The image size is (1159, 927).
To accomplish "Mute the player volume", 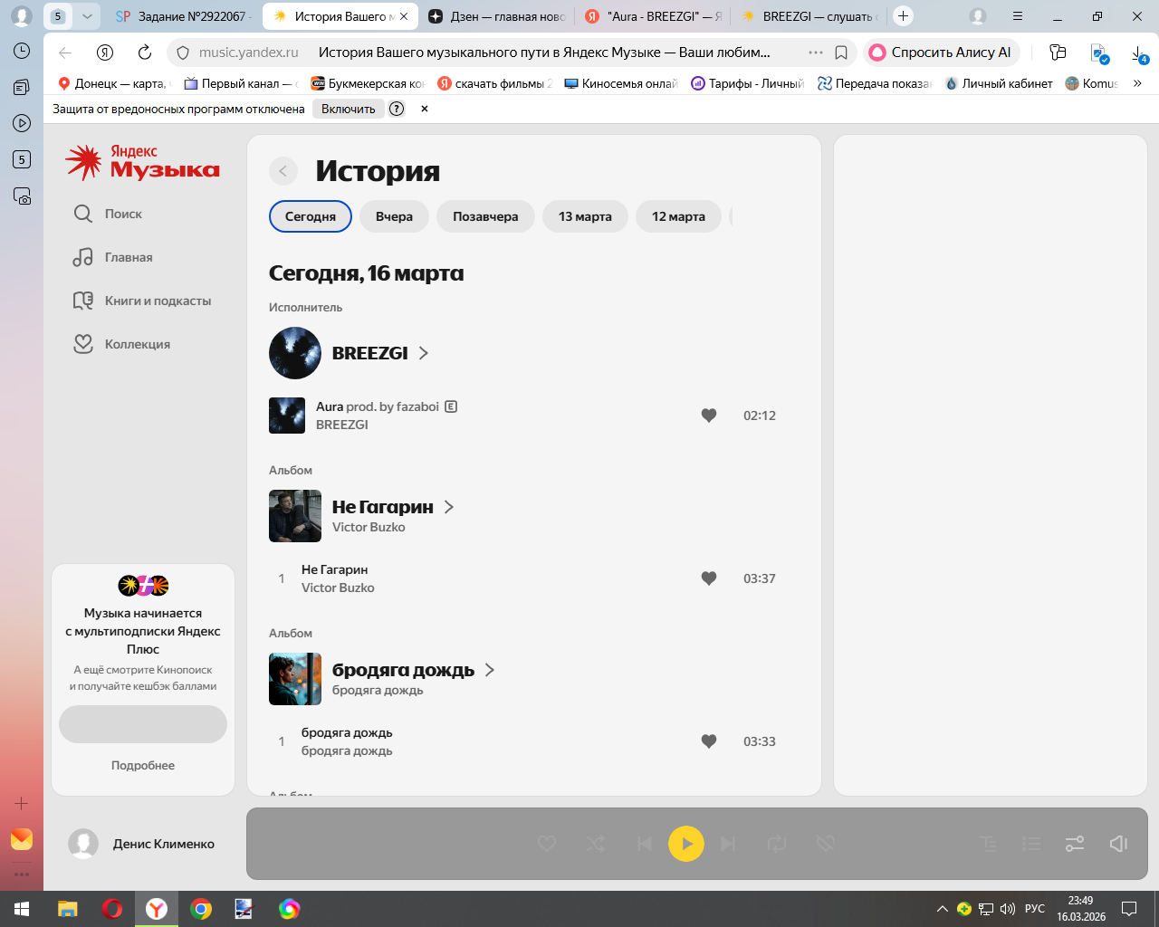I will coord(1118,844).
